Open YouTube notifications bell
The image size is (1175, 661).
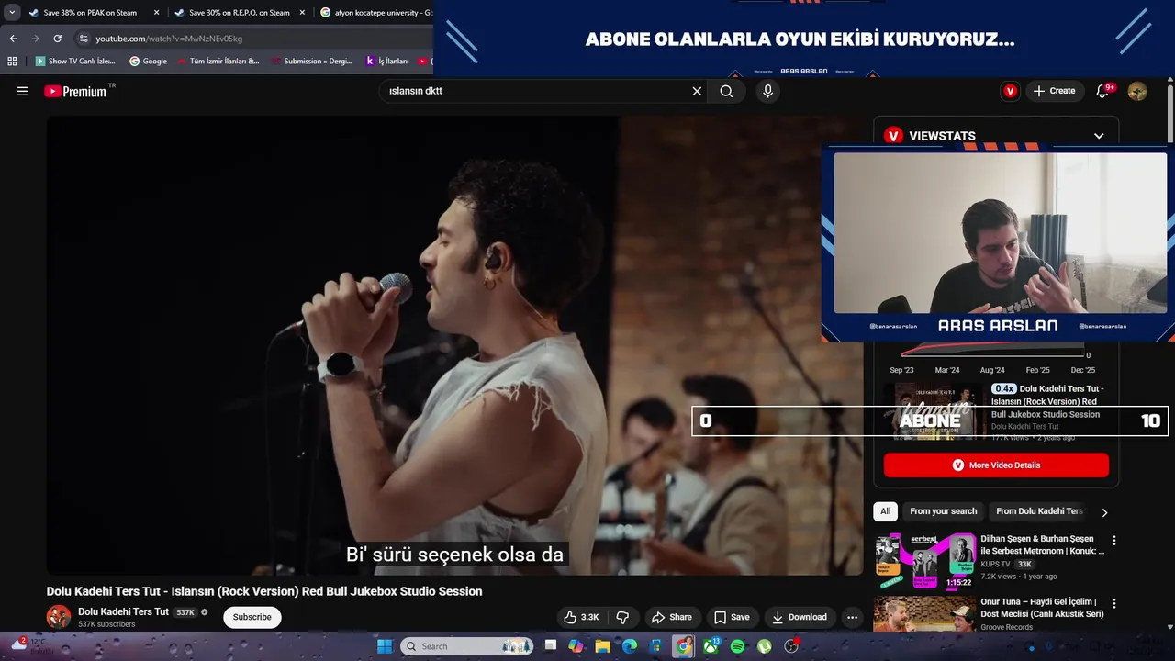pyautogui.click(x=1103, y=91)
